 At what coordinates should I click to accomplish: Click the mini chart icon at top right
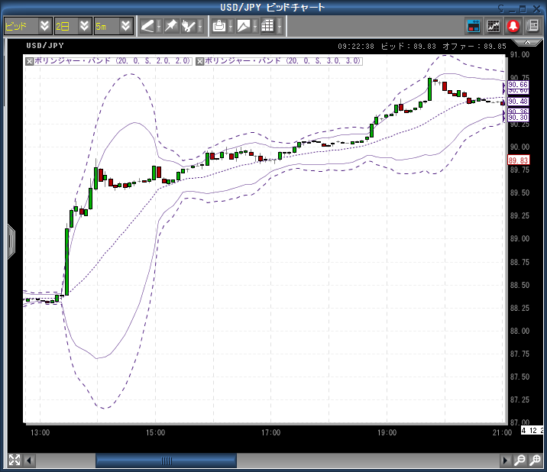click(x=494, y=25)
